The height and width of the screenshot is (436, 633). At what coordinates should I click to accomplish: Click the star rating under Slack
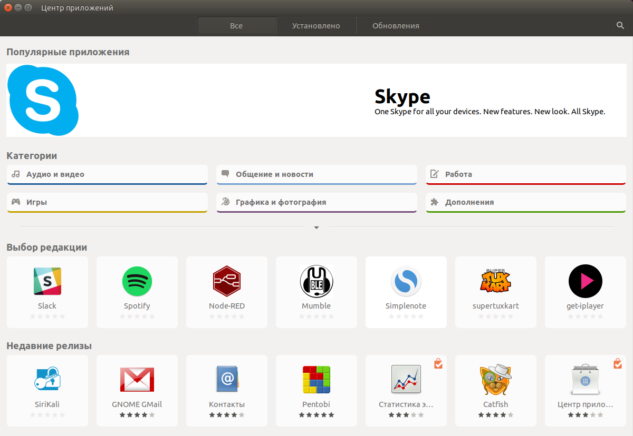click(x=47, y=316)
